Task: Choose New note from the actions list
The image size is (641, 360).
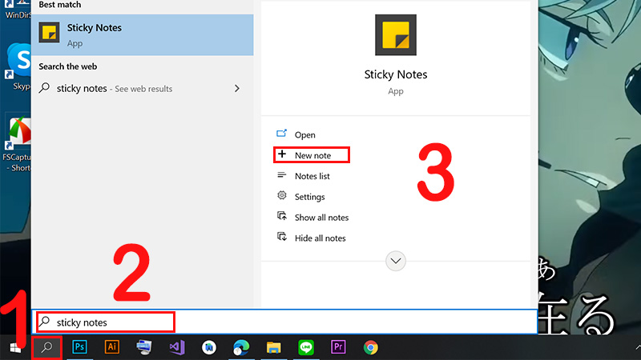Action: tap(312, 155)
